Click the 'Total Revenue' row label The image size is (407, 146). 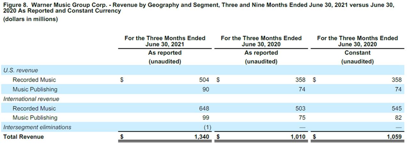[23, 137]
